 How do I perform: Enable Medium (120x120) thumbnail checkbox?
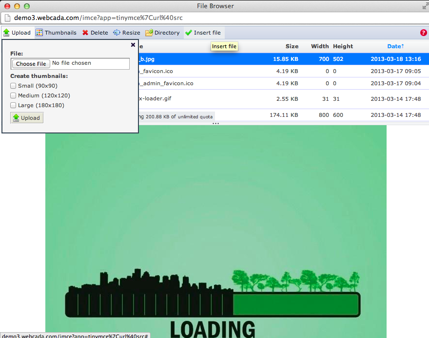13,95
